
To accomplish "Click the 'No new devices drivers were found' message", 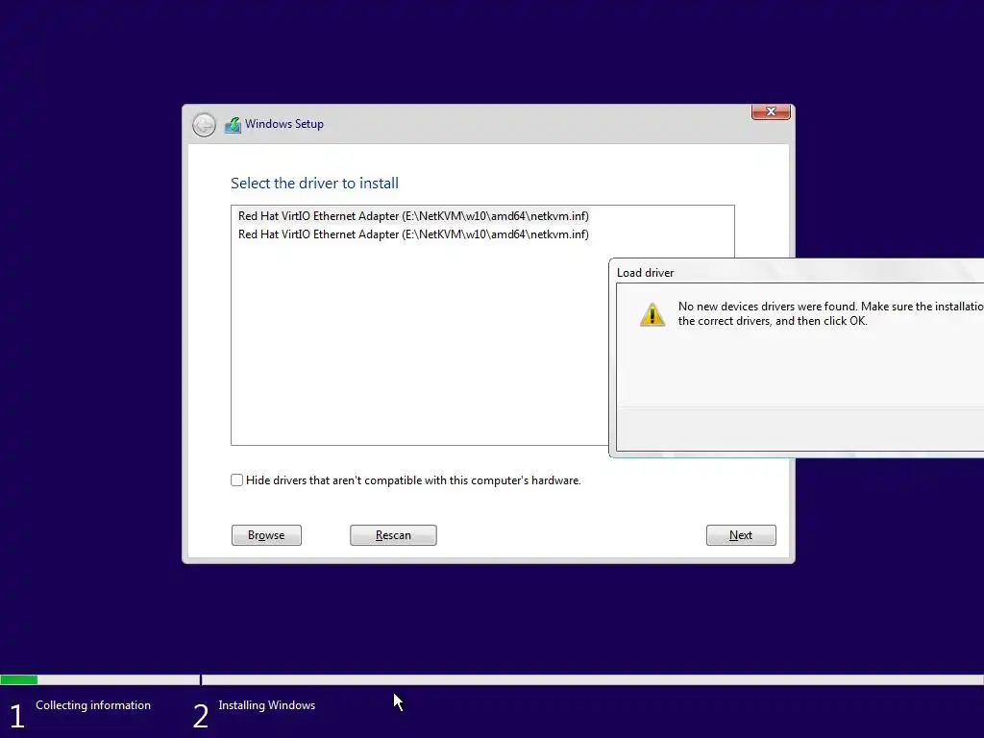I will [831, 313].
